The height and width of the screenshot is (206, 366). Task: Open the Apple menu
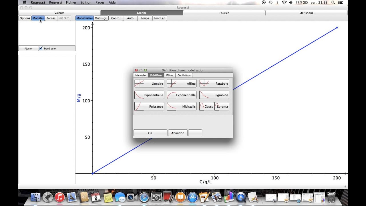pyautogui.click(x=25, y=2)
